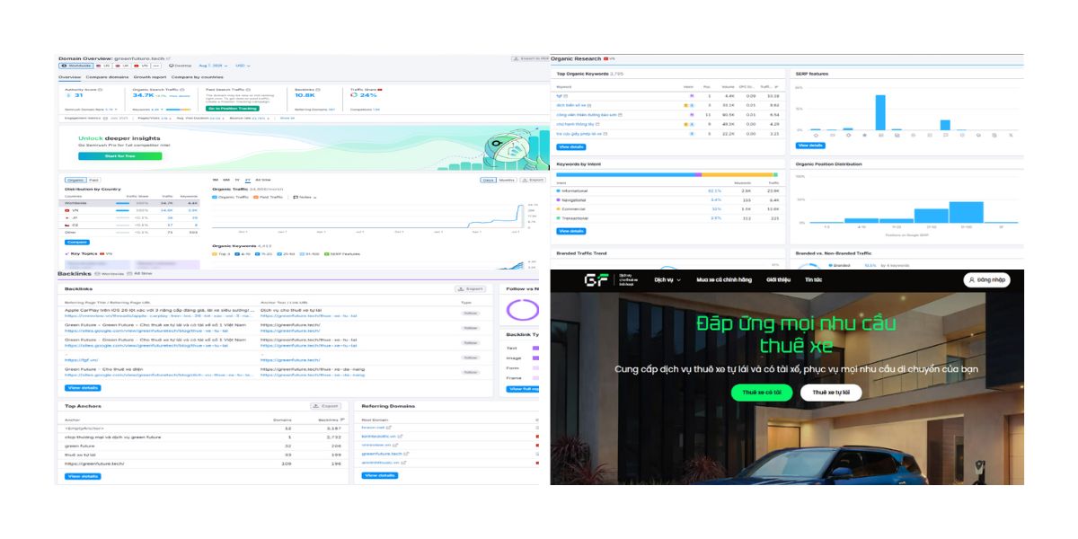Viewport: 1078px width, 539px height.
Task: Click View details under Keywords by Intent
Action: click(571, 231)
